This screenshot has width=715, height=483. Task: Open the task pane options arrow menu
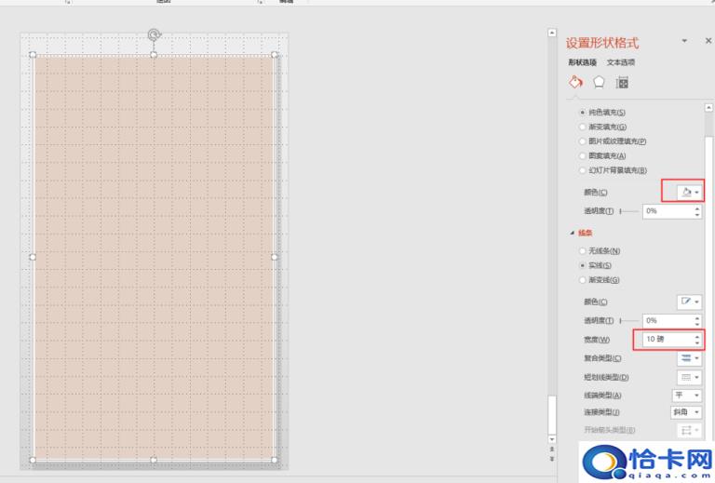click(685, 41)
